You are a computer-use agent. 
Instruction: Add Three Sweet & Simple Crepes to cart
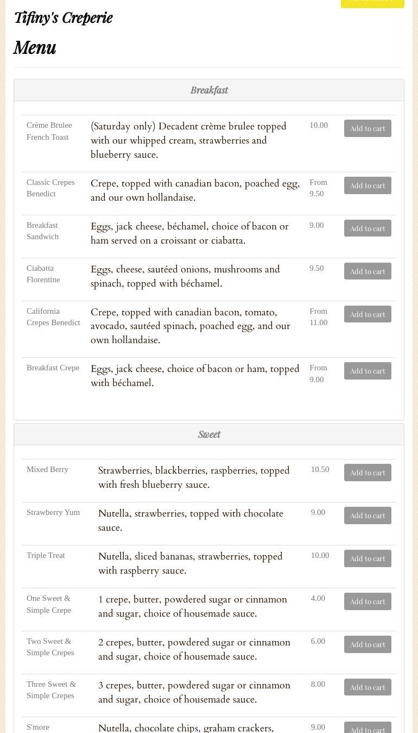pos(368,687)
